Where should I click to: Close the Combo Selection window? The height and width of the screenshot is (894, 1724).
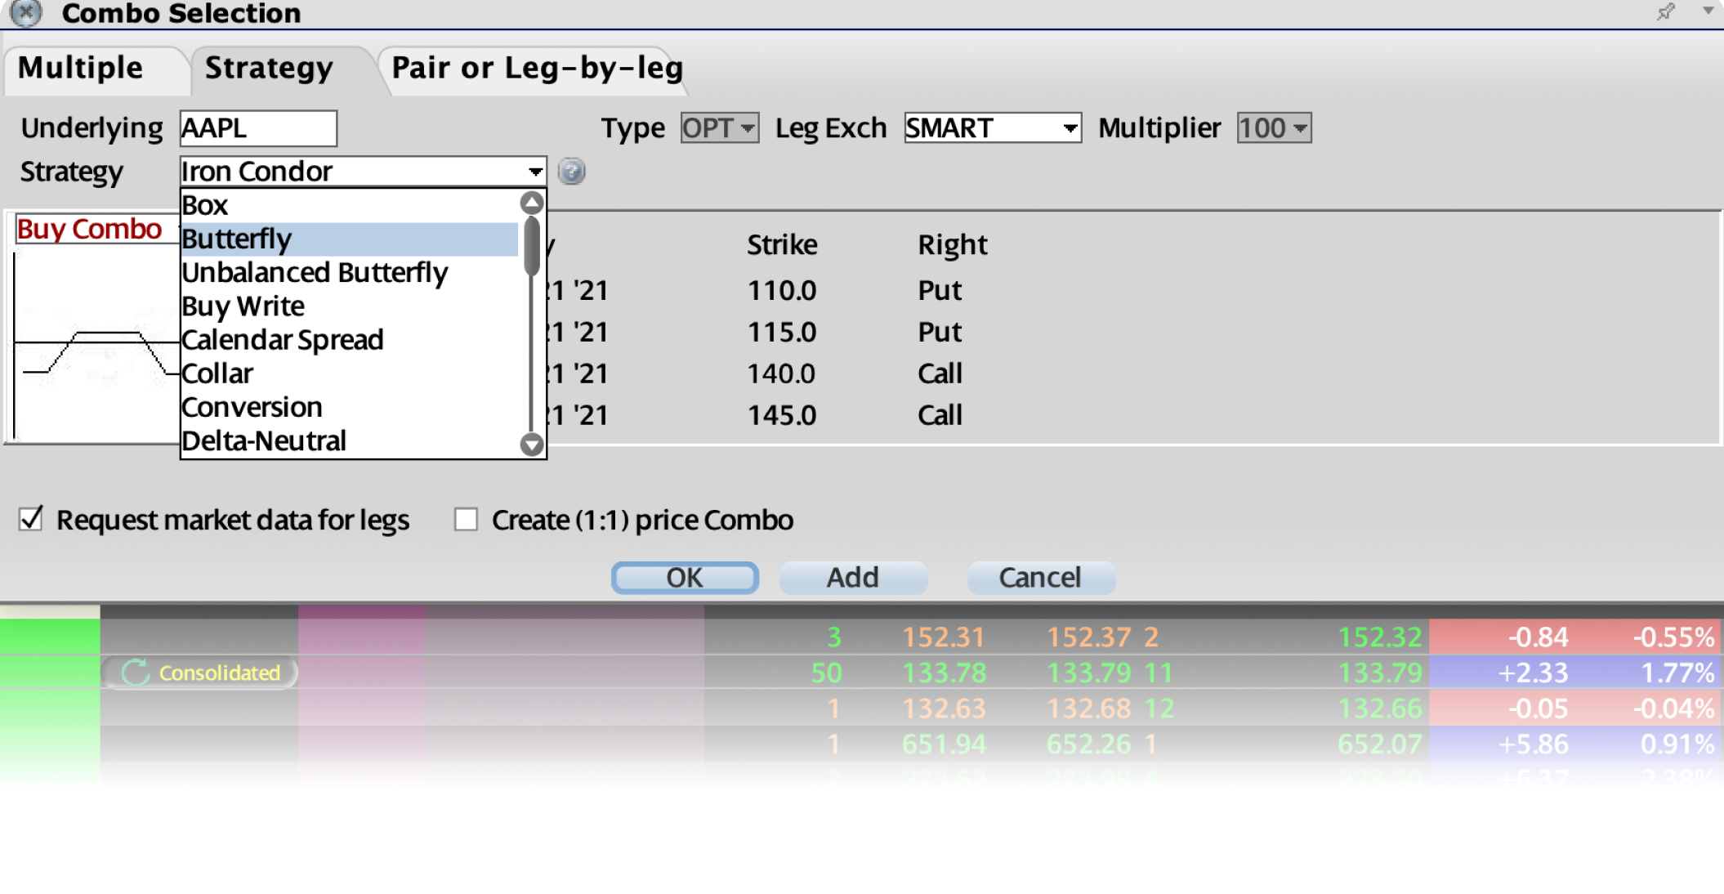point(26,12)
